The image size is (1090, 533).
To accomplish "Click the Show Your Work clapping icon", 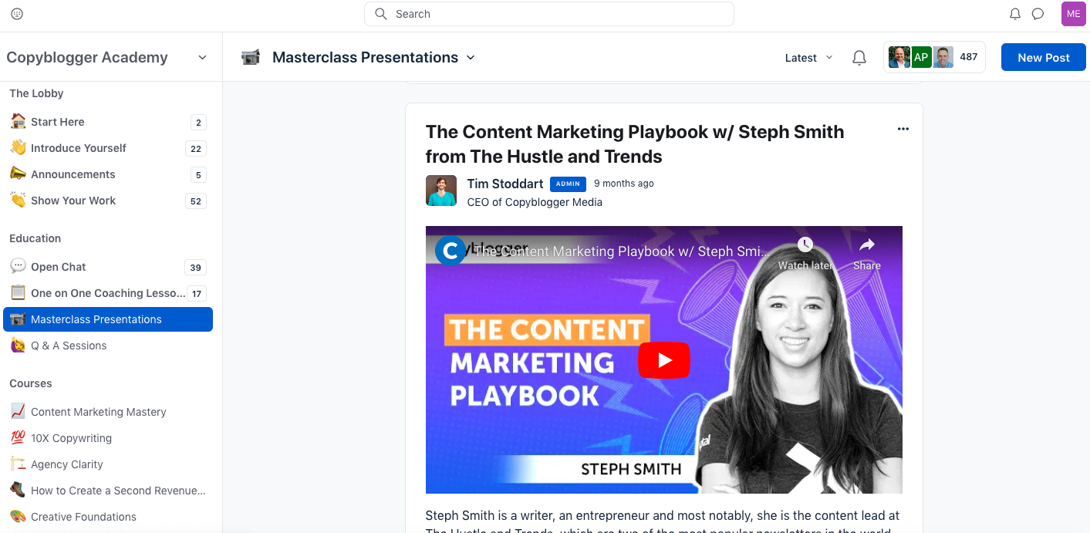I will point(18,200).
